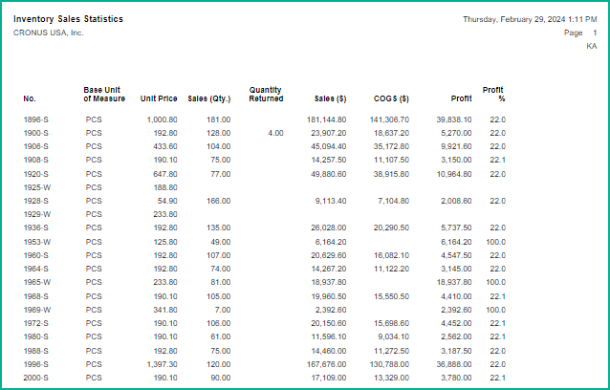The image size is (610, 390).
Task: Select item number 1972-S
Action: [x=35, y=323]
